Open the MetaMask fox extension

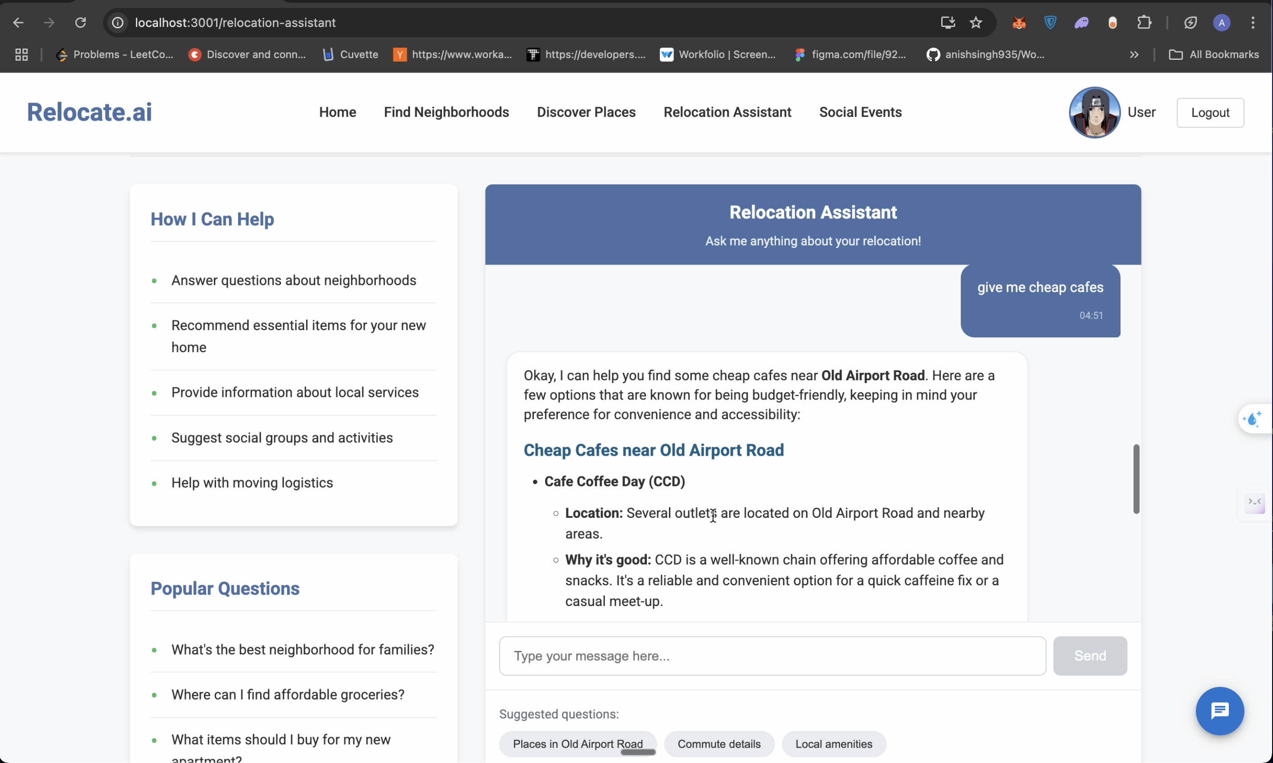[1019, 22]
